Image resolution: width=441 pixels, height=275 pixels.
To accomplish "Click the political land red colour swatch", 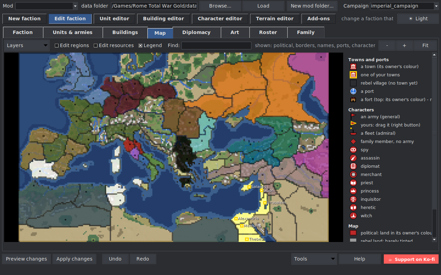I will point(353,233).
